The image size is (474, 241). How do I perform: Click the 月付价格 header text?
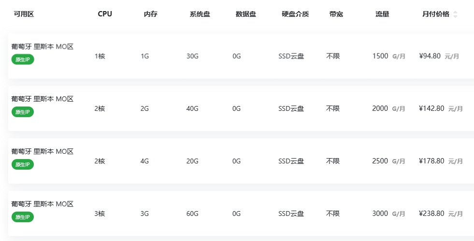(435, 14)
